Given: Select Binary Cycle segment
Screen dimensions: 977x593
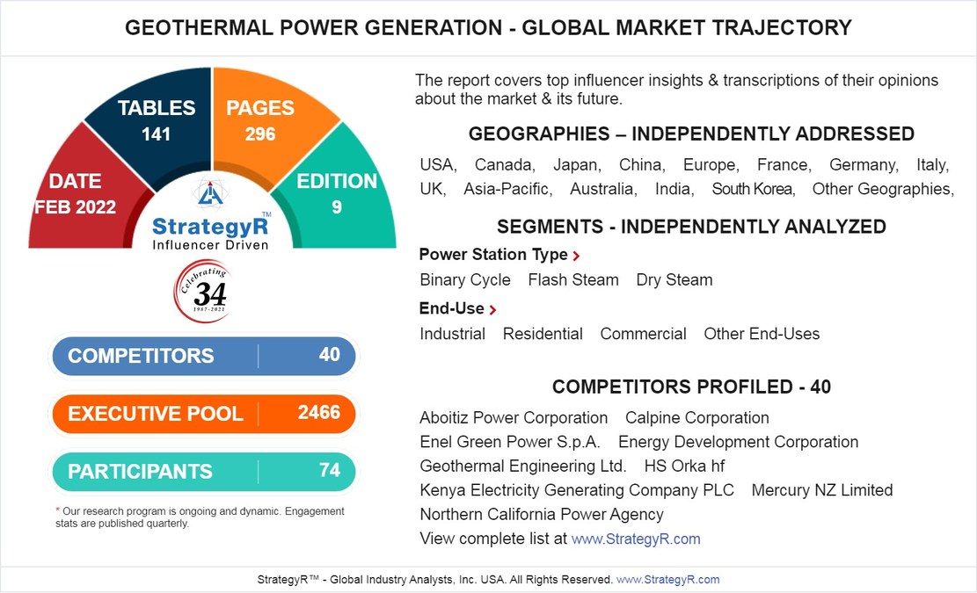Looking at the screenshot, I should click(x=465, y=280).
